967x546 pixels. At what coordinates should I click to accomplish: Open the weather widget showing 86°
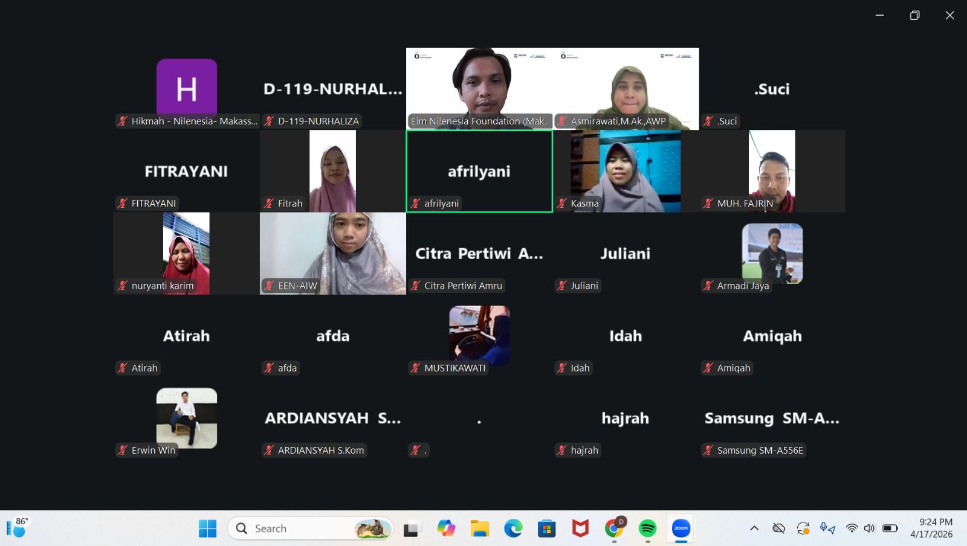tap(18, 527)
